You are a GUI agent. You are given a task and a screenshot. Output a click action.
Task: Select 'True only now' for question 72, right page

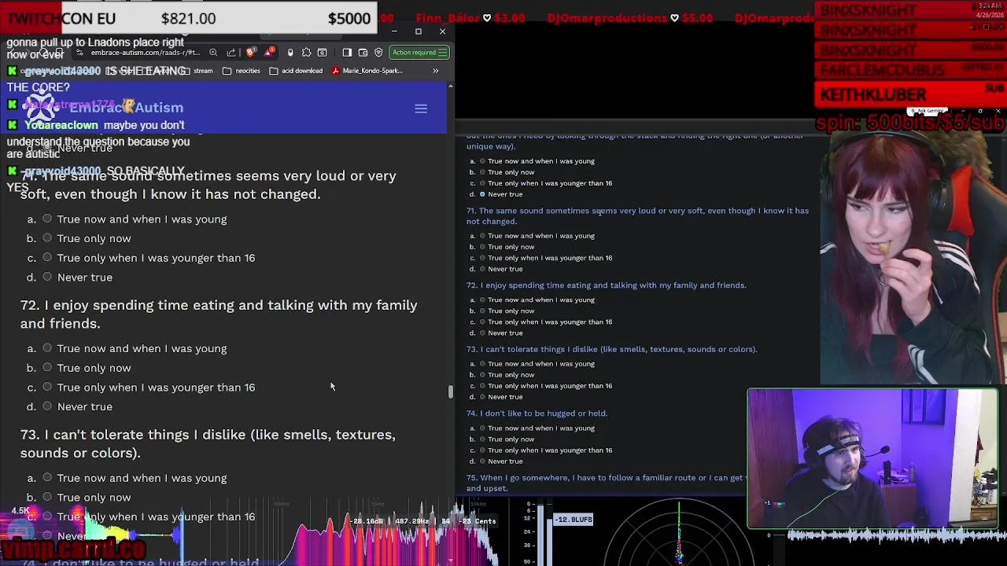pyautogui.click(x=482, y=311)
